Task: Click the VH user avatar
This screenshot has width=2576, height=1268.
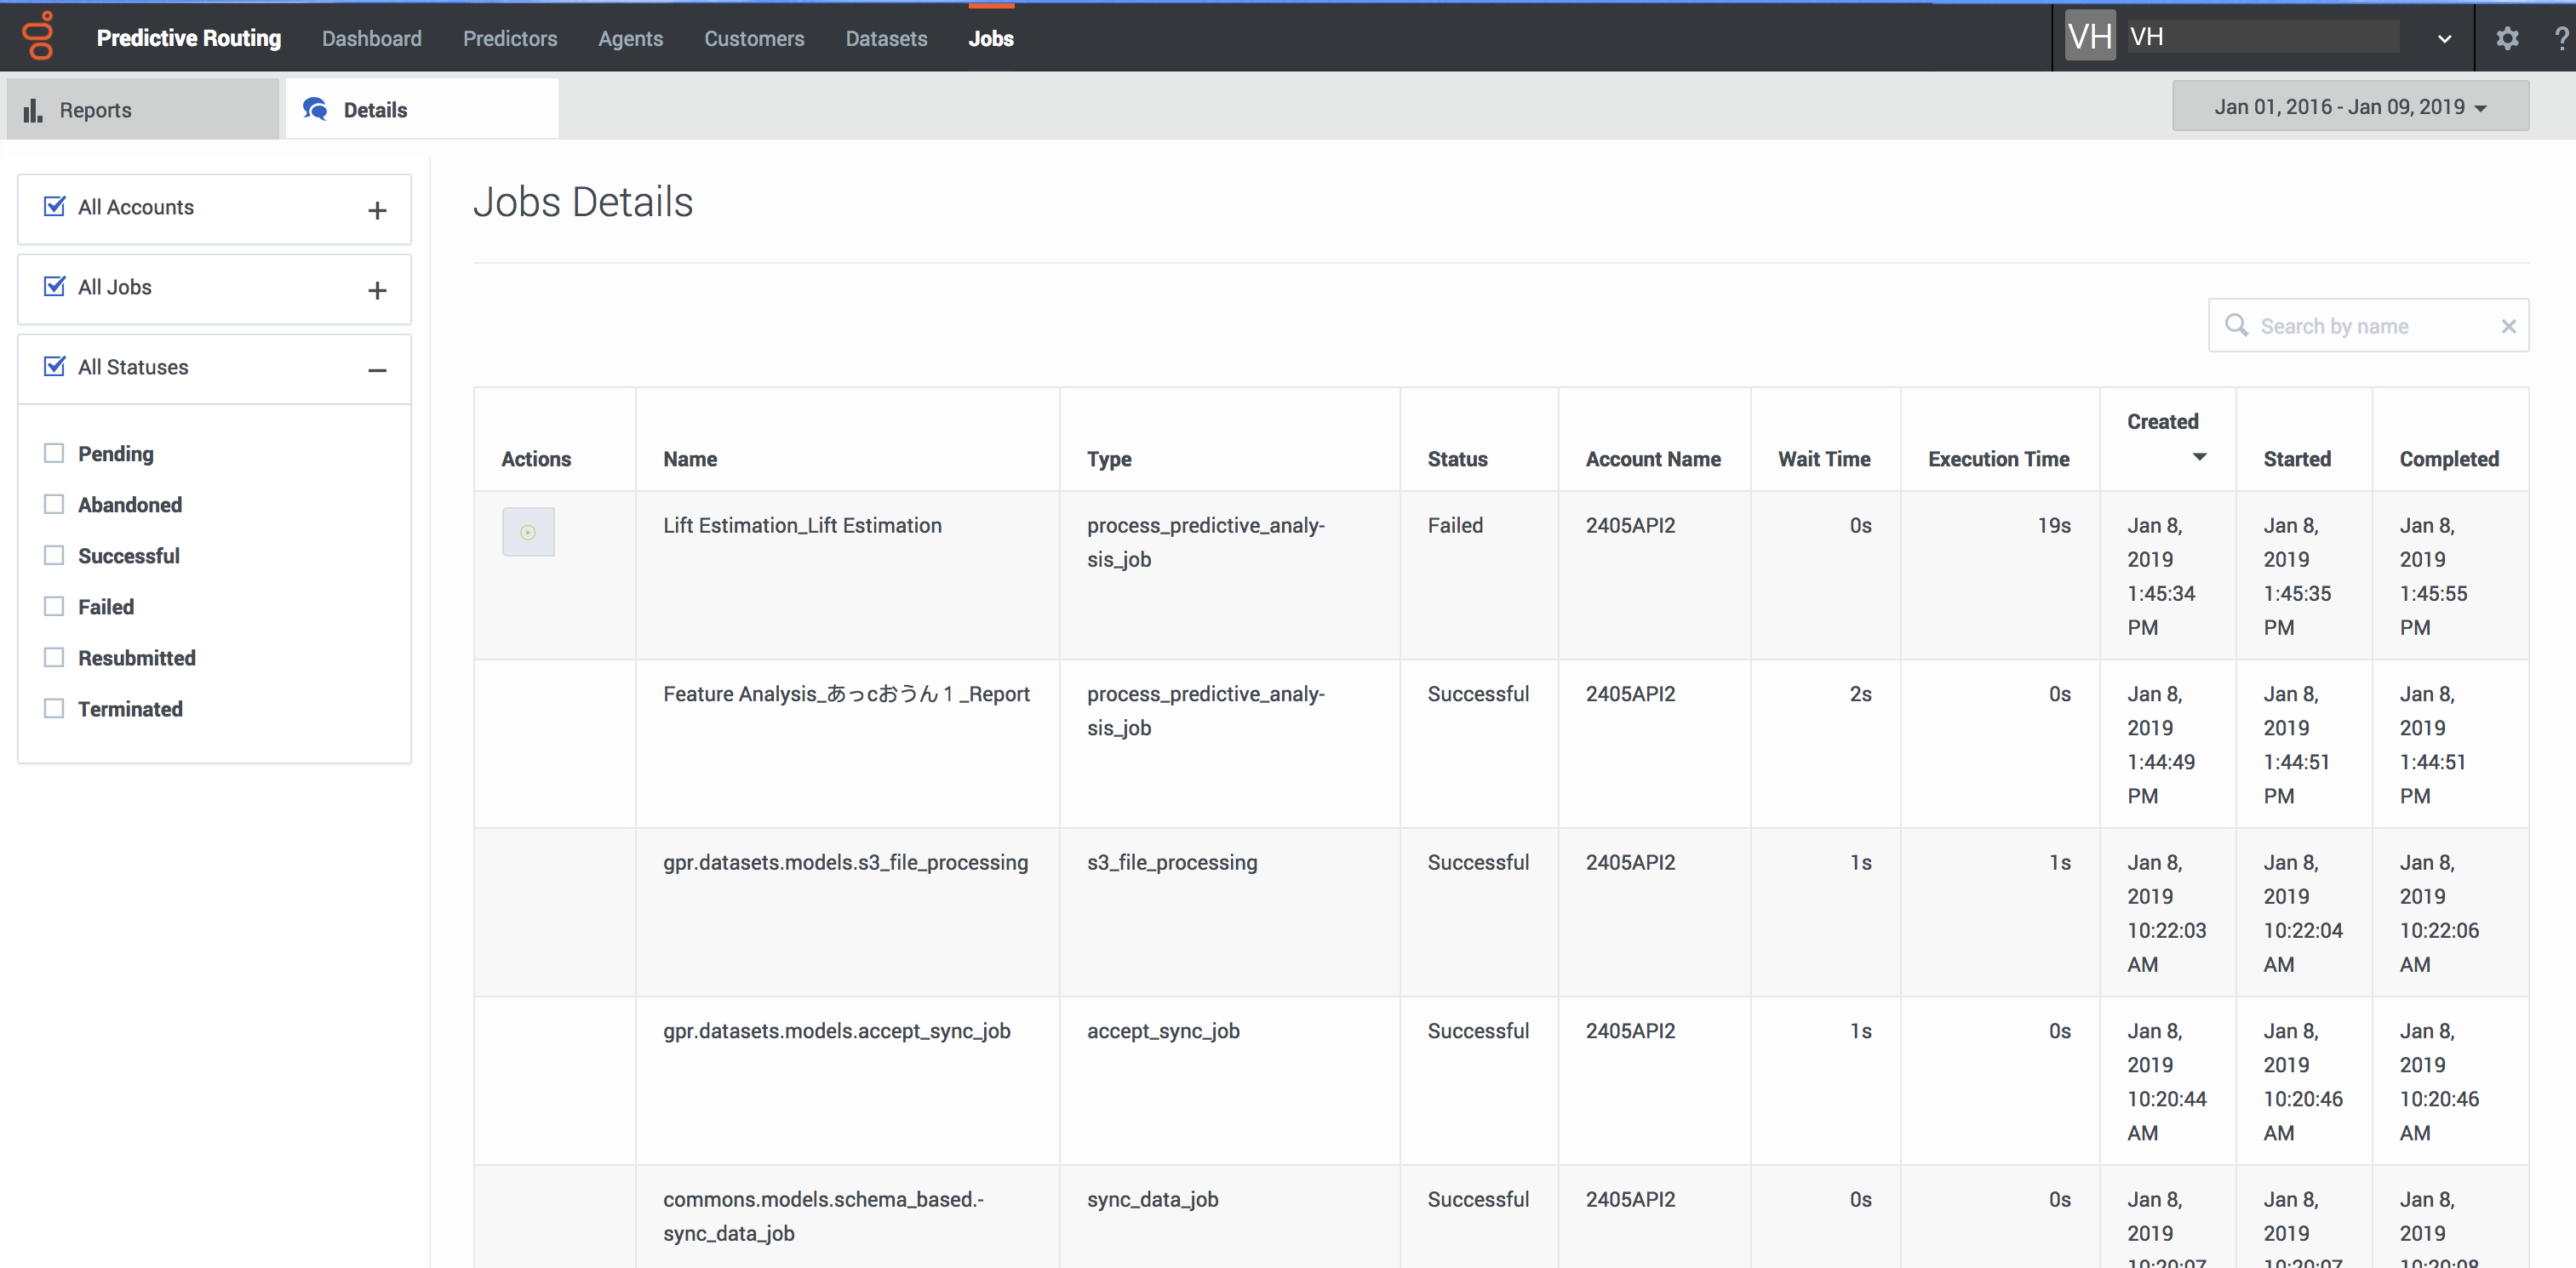Action: (2090, 37)
